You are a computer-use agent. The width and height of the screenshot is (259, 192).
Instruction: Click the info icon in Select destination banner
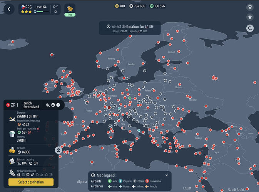click(x=109, y=26)
